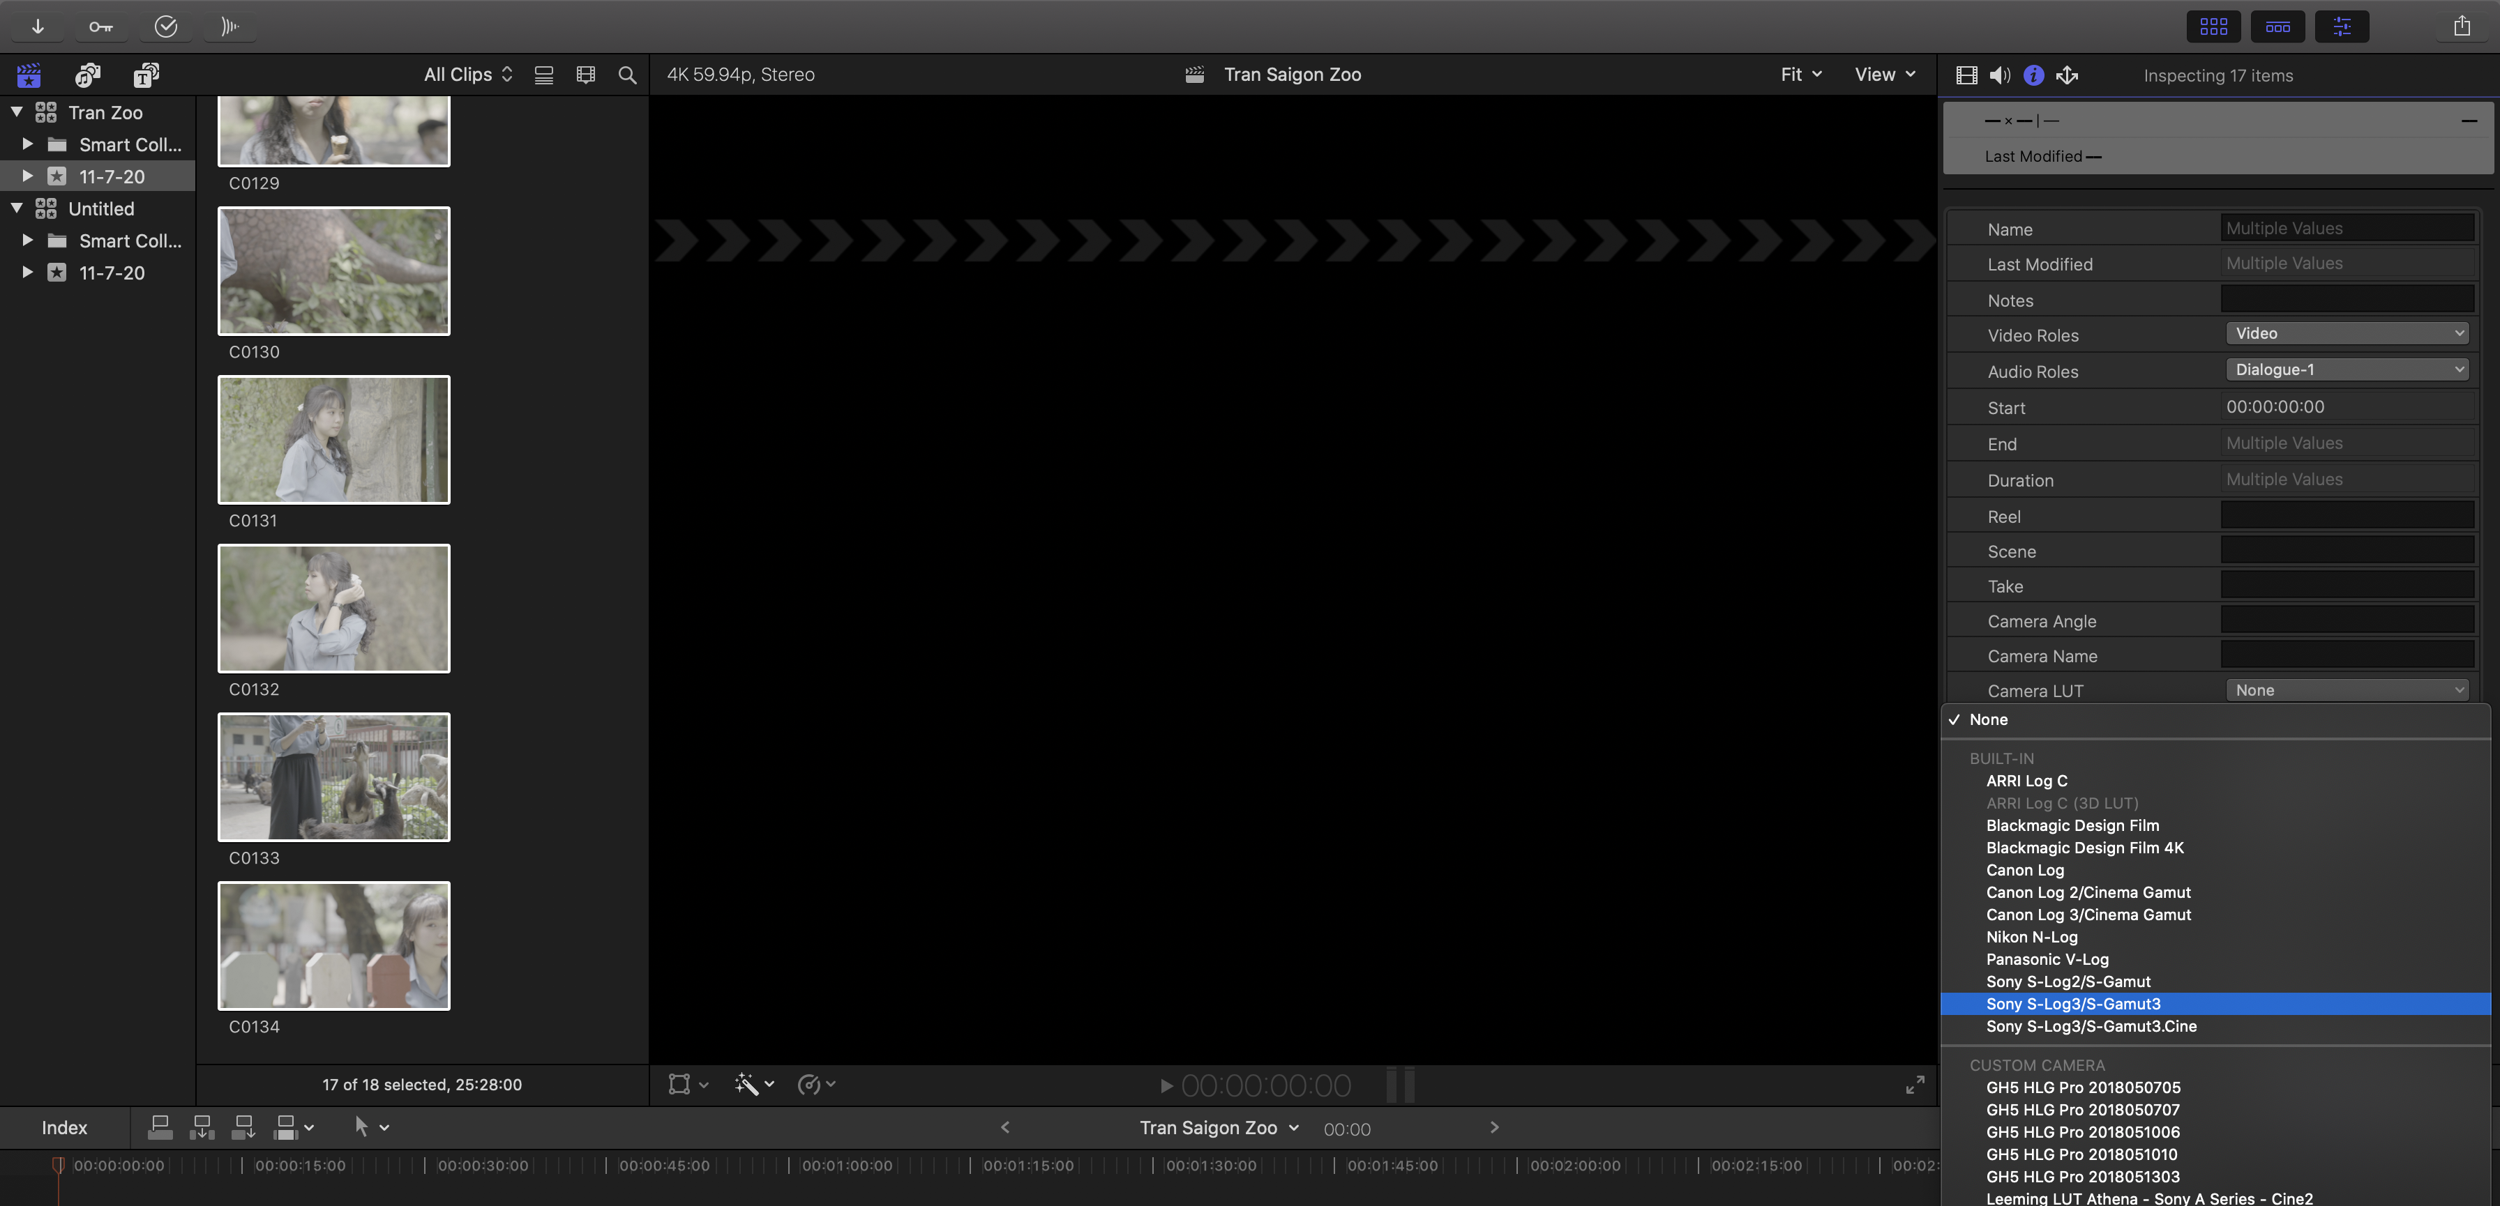This screenshot has width=2500, height=1206.
Task: Click the import media arrow icon
Action: pyautogui.click(x=38, y=26)
